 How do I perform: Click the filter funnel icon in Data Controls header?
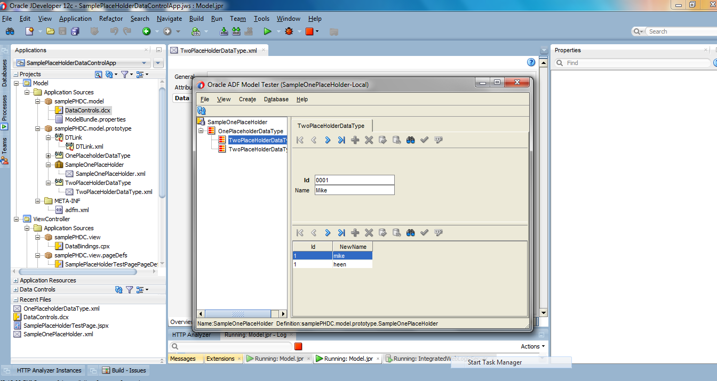click(129, 290)
